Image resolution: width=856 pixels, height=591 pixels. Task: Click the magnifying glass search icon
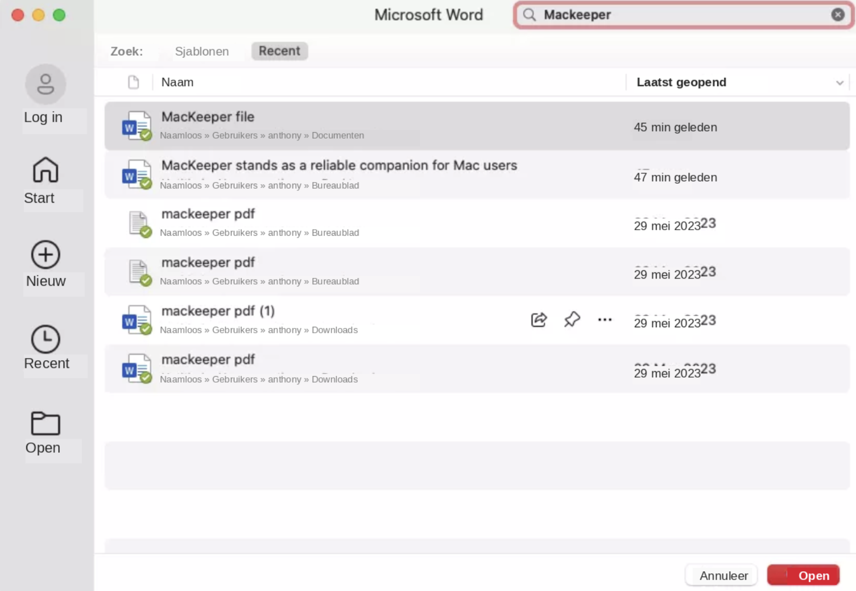pos(529,15)
